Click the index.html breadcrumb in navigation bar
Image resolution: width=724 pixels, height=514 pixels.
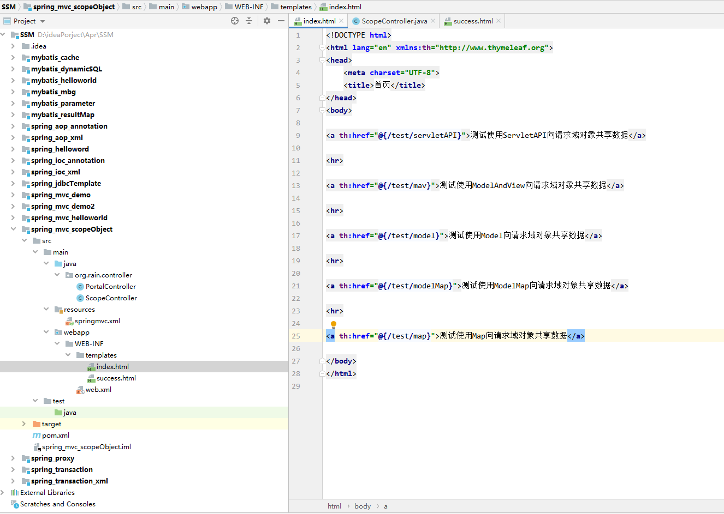coord(340,7)
